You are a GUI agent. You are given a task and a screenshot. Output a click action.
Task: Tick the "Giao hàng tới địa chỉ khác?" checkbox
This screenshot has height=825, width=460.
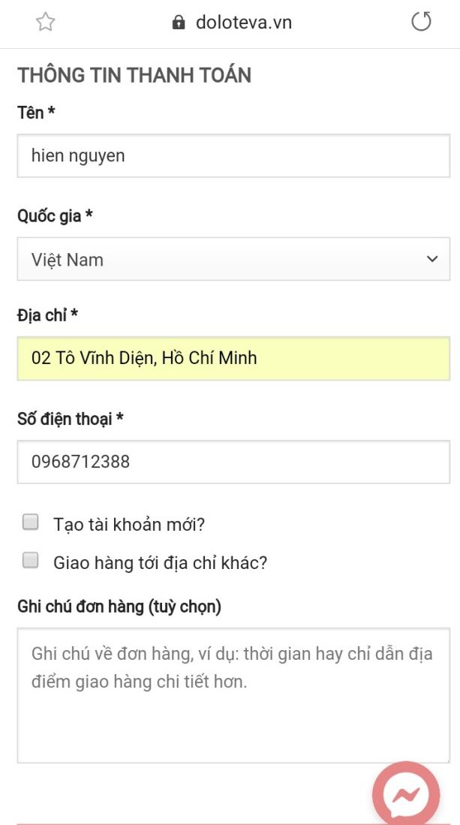[31, 561]
